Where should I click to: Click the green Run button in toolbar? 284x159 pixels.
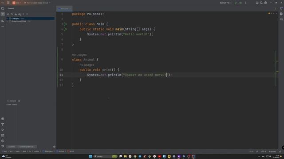point(236,3)
